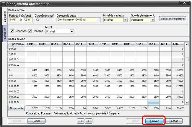Click the 12/11 column header
This screenshot has width=192, height=127.
165,44
